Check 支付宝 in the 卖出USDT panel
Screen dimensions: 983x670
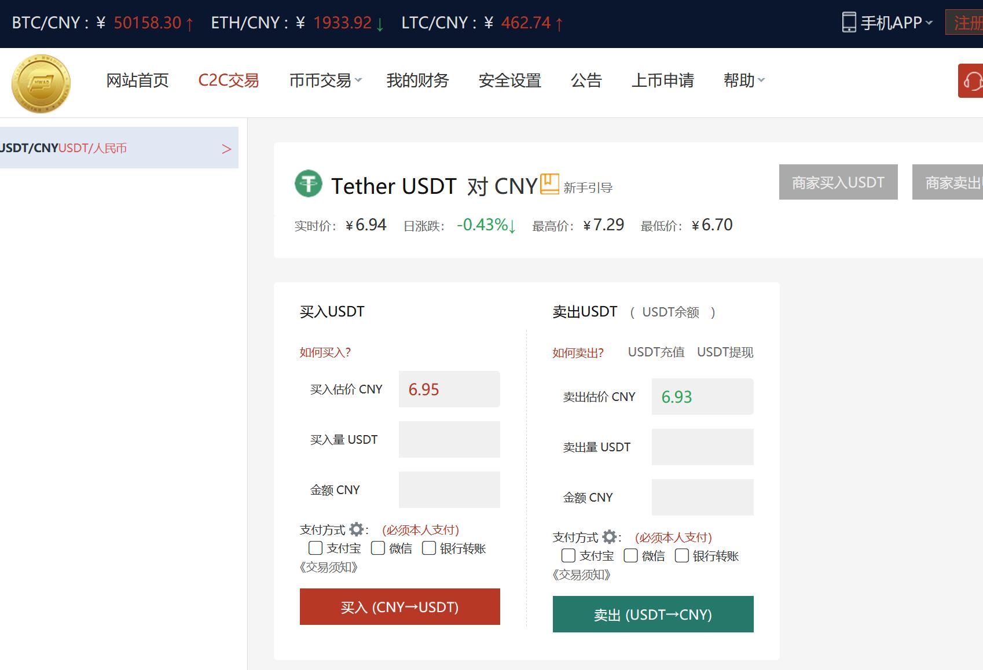568,555
